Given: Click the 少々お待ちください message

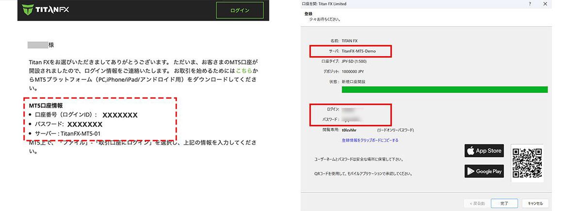Looking at the screenshot, I should tap(325, 19).
